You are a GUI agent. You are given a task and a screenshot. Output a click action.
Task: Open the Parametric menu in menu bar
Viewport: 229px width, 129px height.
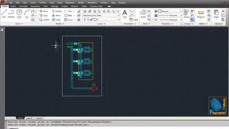click(x=92, y=3)
